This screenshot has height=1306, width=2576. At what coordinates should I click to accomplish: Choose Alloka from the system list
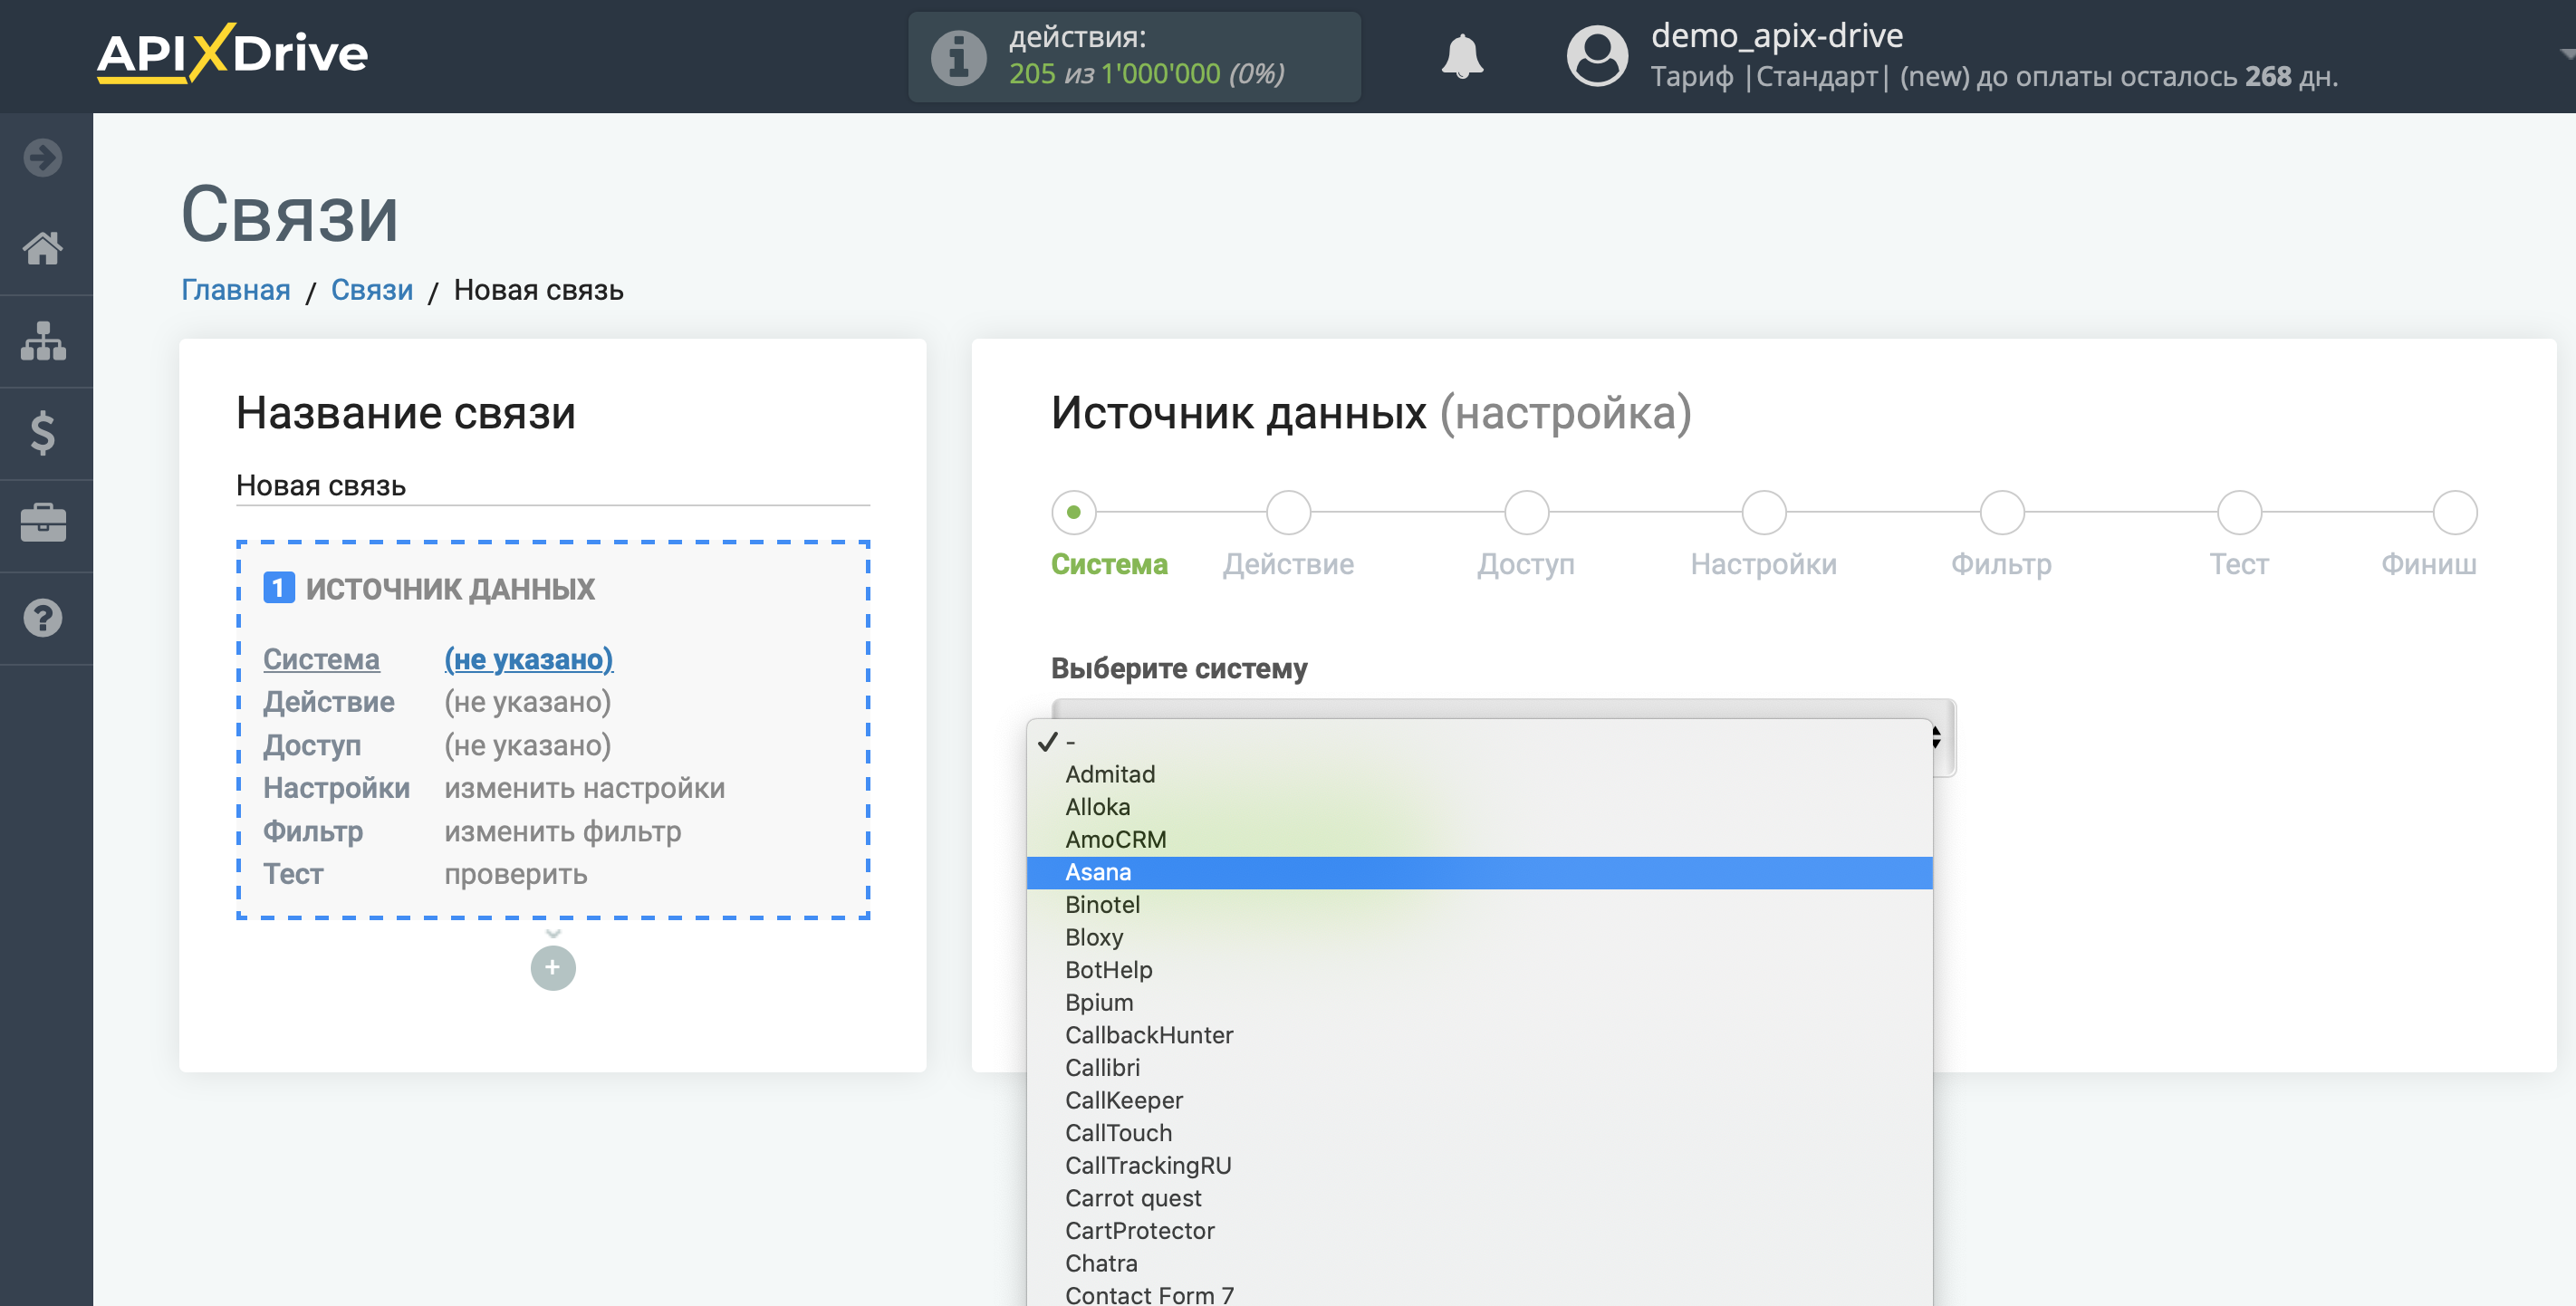click(1479, 807)
